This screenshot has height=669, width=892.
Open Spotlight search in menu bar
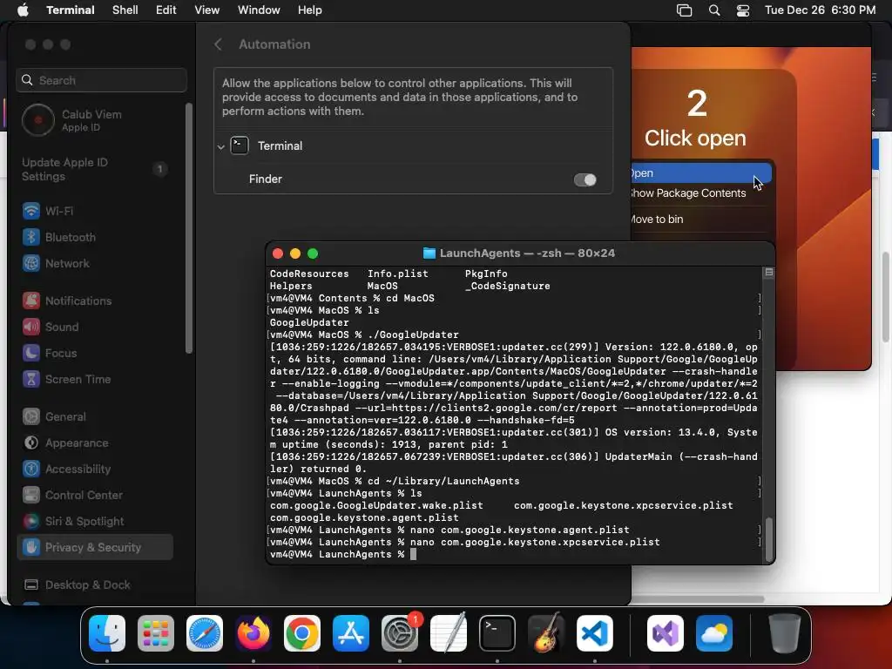[x=714, y=10]
